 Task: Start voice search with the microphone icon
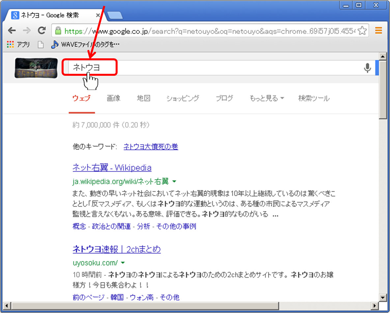pyautogui.click(x=367, y=68)
